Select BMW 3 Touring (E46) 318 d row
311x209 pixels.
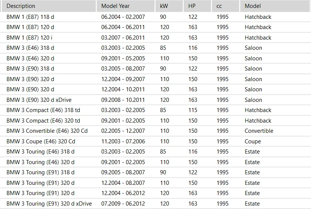(40, 152)
